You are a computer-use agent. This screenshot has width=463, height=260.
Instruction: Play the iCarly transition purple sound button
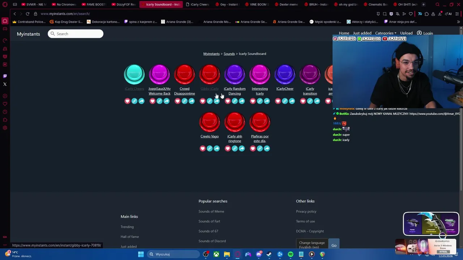(x=310, y=74)
